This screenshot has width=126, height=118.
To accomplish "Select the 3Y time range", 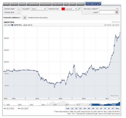I will click(x=105, y=108).
